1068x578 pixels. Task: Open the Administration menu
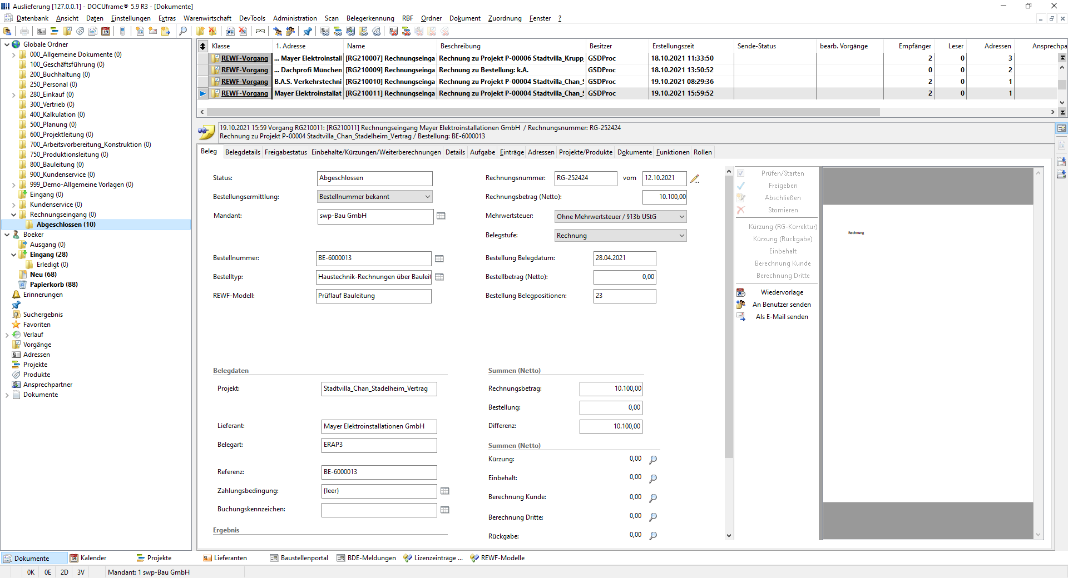[x=295, y=18]
